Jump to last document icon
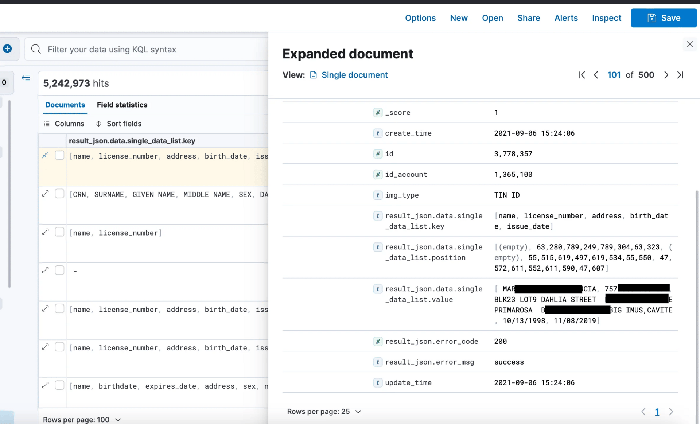700x424 pixels. (680, 75)
